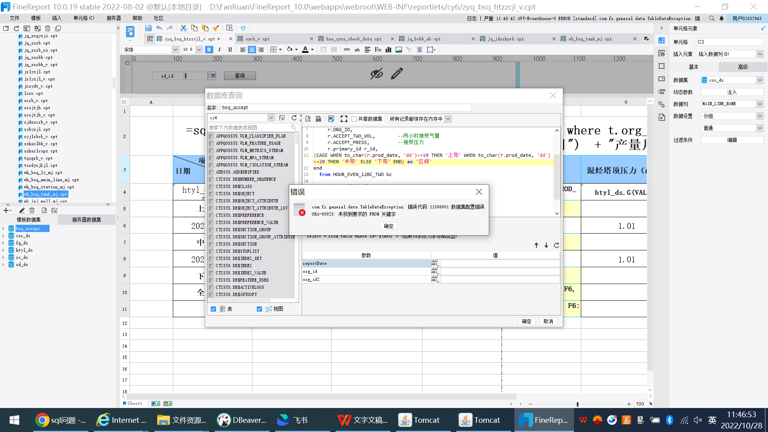
Task: Toggle crossed-eye hide icon in parameter pane
Action: pos(376,74)
